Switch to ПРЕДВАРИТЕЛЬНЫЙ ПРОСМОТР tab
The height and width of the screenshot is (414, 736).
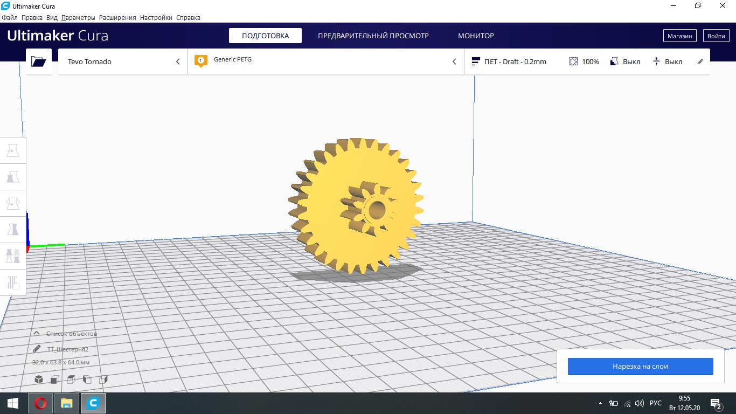373,36
